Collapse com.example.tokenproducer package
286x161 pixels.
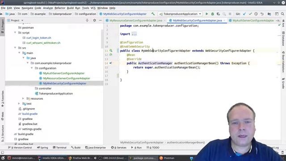point(28,63)
